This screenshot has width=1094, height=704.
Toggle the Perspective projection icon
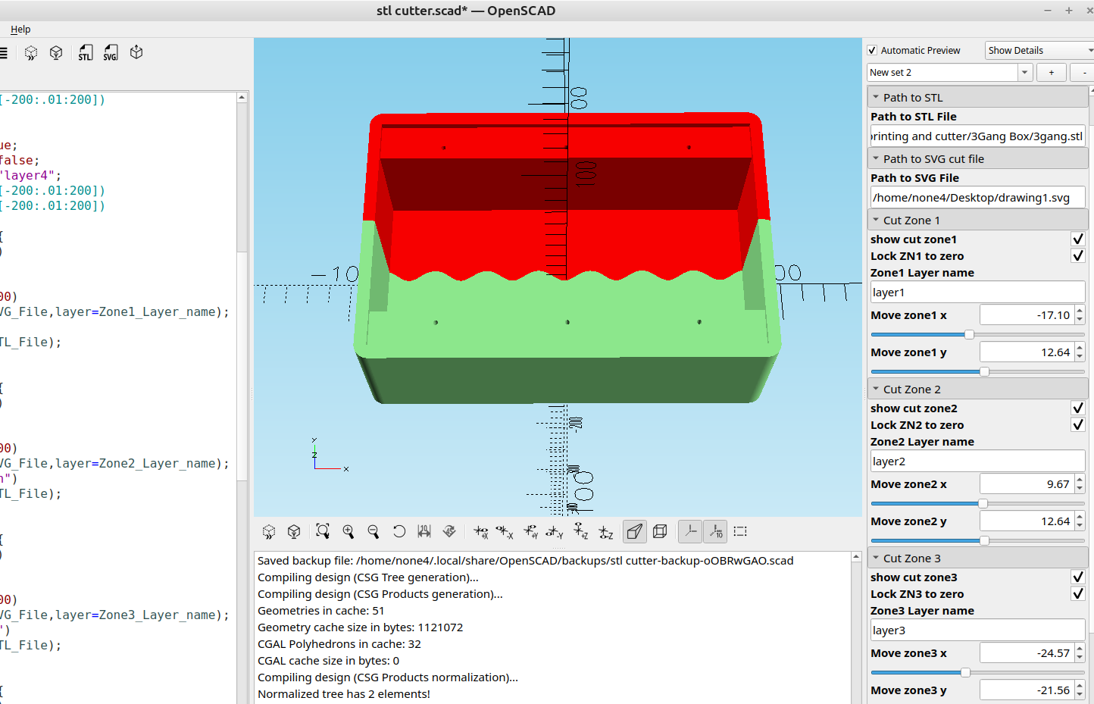click(x=635, y=532)
